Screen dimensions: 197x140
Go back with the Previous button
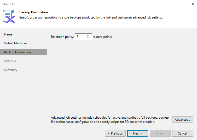click(115, 133)
